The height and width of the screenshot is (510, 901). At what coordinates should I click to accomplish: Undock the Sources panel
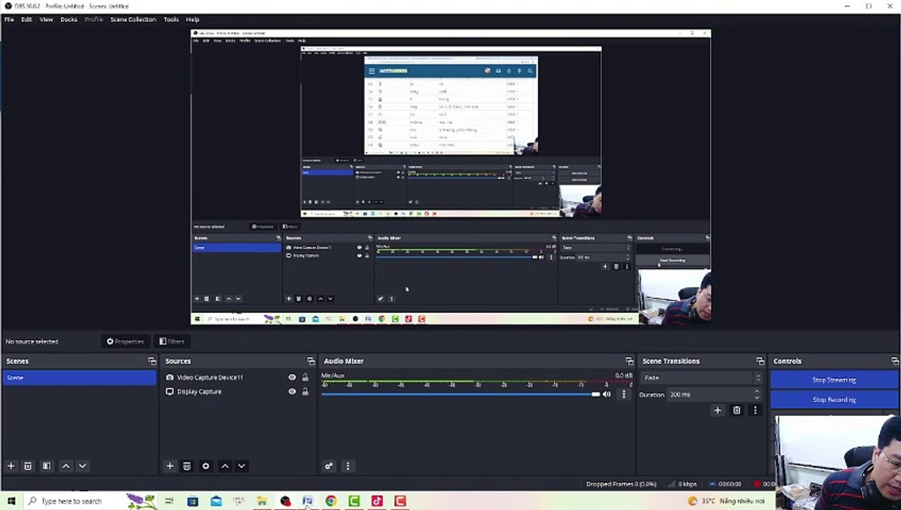click(310, 361)
